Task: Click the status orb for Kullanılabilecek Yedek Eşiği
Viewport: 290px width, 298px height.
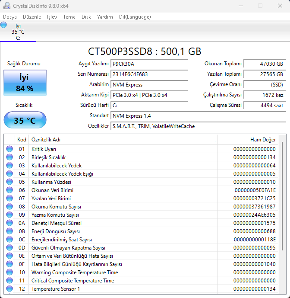Action: point(9,173)
